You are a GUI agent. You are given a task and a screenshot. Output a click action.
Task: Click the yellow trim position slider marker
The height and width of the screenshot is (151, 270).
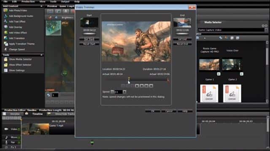click(x=129, y=79)
